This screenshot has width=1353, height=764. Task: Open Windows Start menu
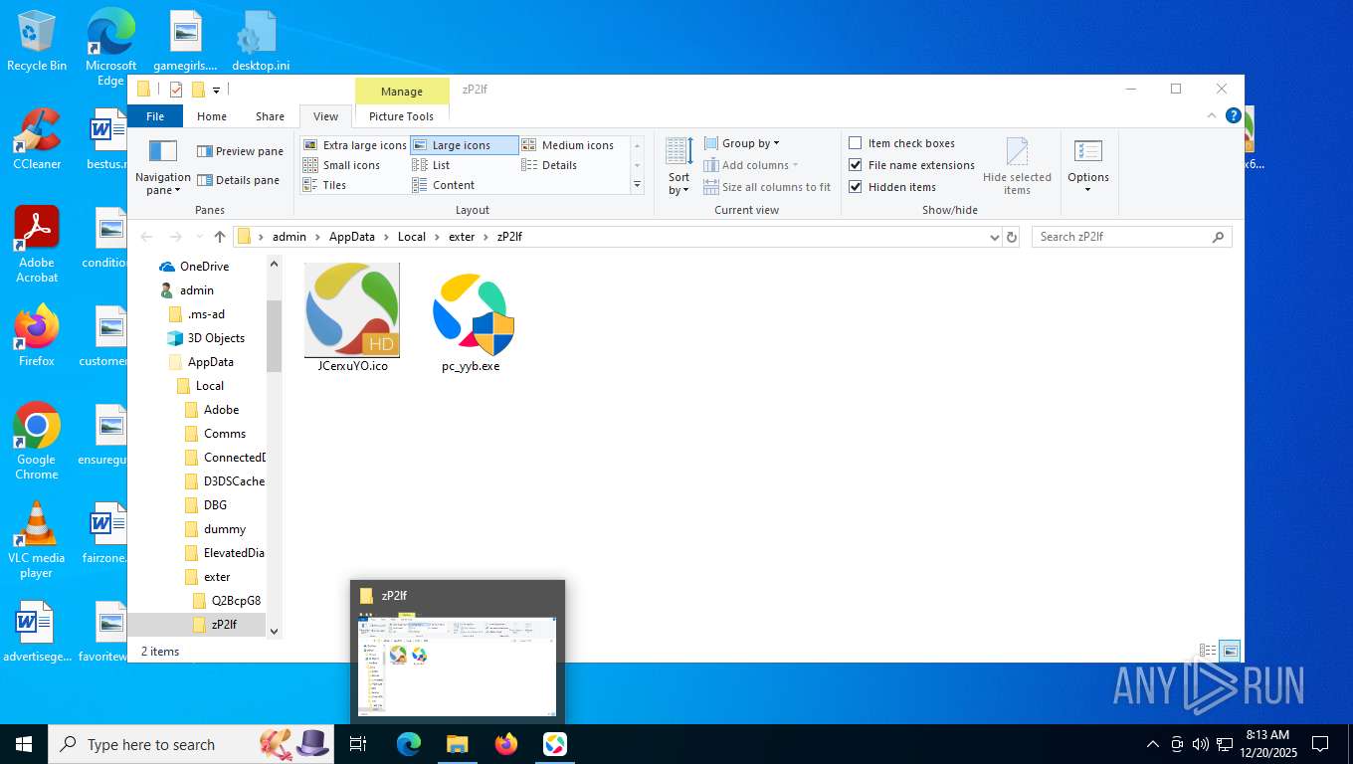tap(24, 744)
